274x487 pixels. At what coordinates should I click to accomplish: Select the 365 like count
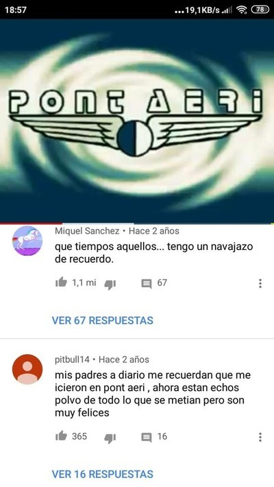[x=79, y=436]
